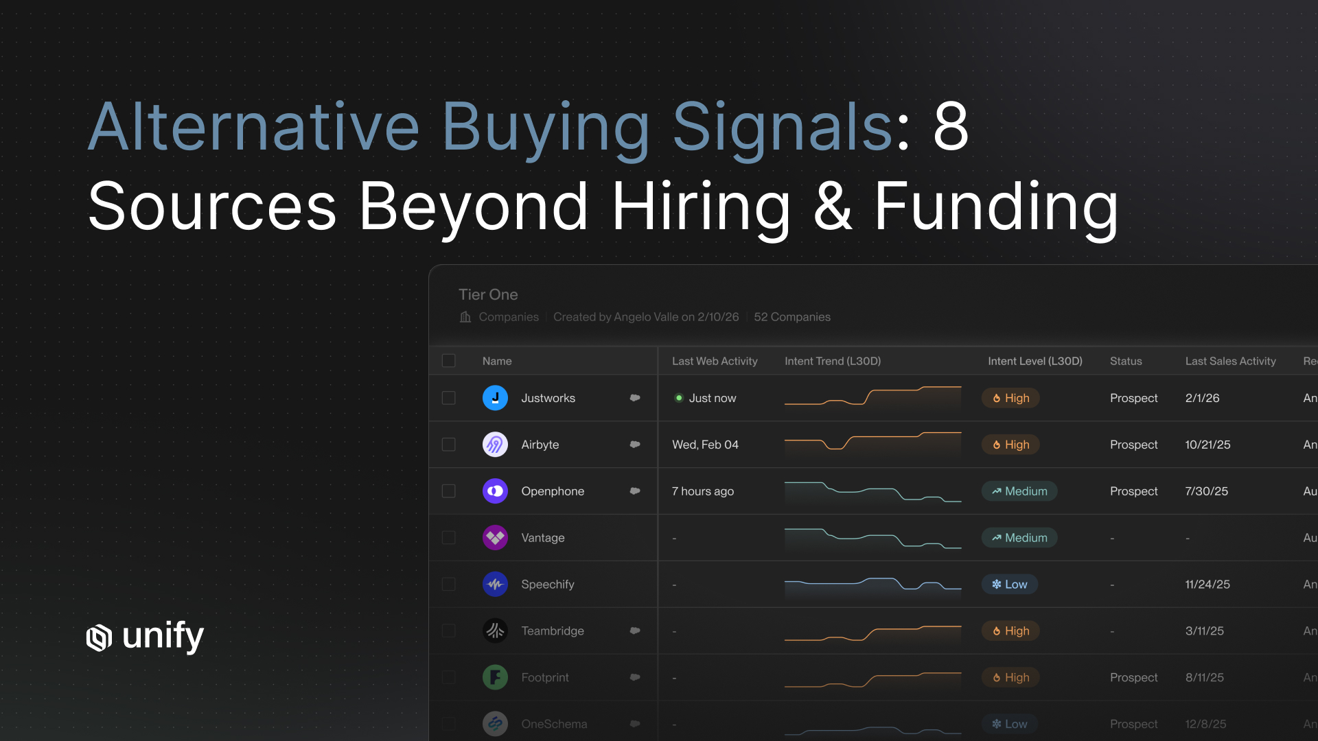The image size is (1318, 741).
Task: Click Created by Angelo Valle on 2/10/26
Action: [646, 317]
